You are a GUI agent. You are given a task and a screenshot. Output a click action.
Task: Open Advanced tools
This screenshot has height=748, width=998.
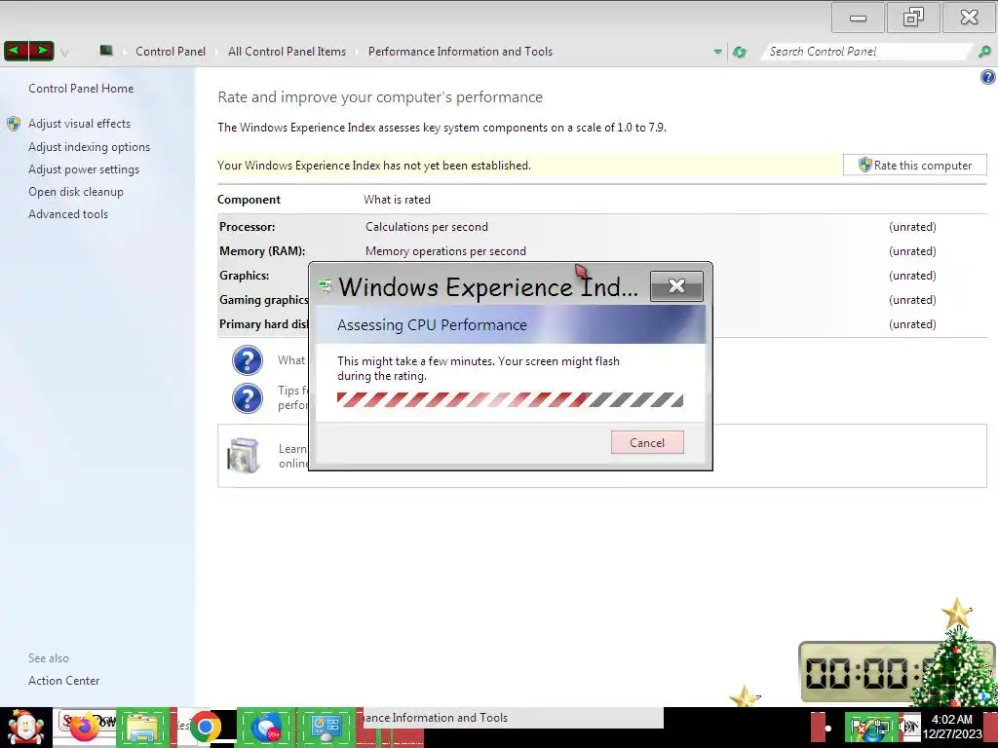pos(68,214)
